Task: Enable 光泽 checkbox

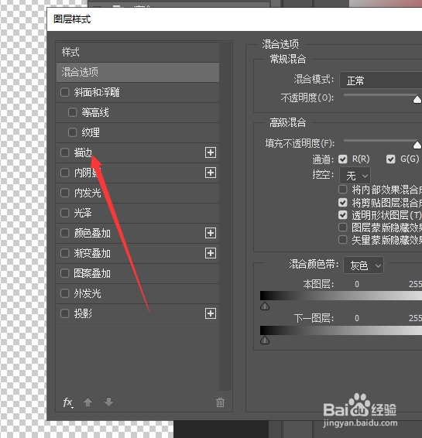Action: coord(64,213)
